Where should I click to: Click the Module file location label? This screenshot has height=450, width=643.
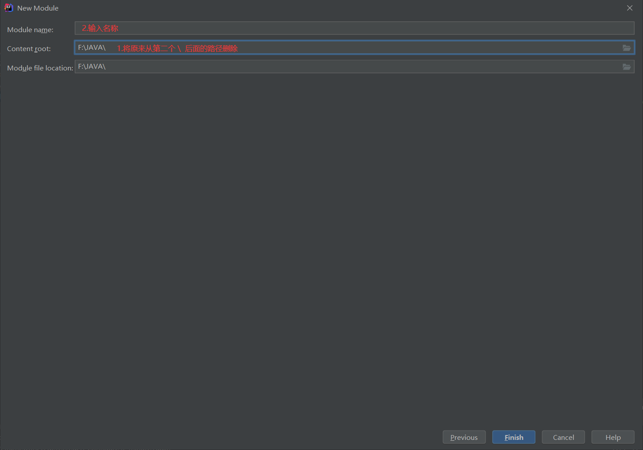point(40,68)
